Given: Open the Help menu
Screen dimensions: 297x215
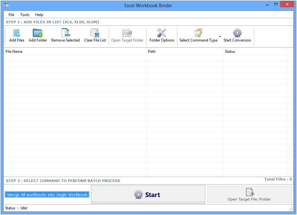Looking at the screenshot, I should pos(39,14).
